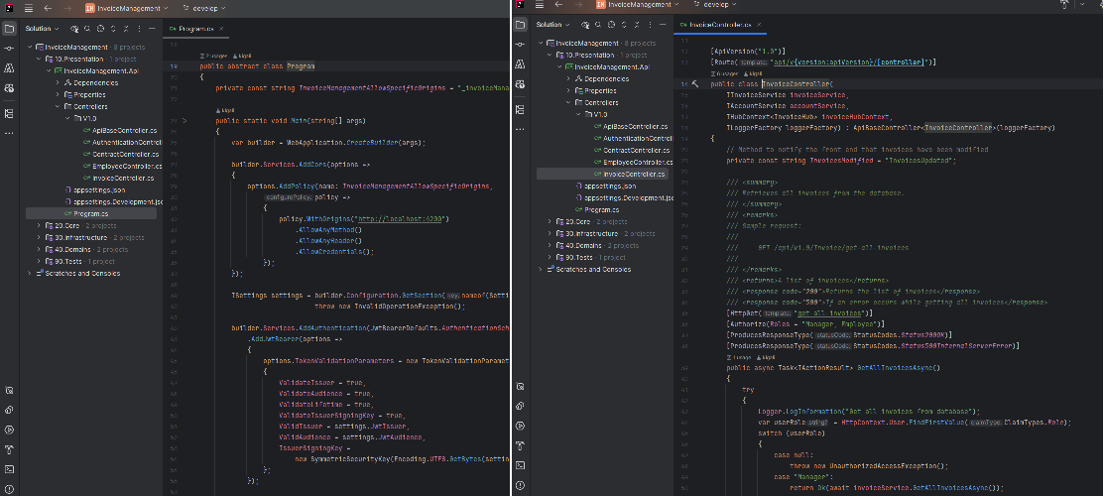Open Explorer tool window icon in left window
Viewport: 1104px width, 496px height.
9,29
